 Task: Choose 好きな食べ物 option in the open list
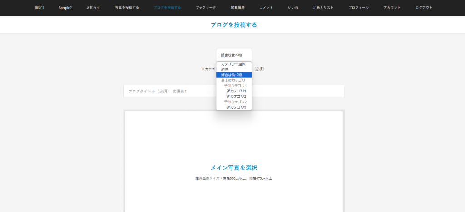pos(232,75)
